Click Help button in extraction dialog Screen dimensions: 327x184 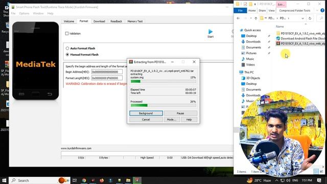tap(189, 120)
